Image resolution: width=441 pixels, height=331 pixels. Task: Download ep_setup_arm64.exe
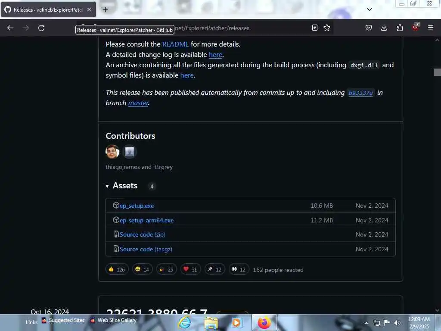coord(146,220)
